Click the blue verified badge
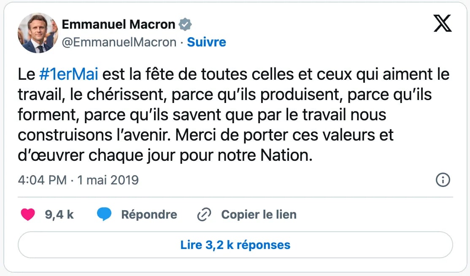Viewport: 470px width, 276px height. 185,24
